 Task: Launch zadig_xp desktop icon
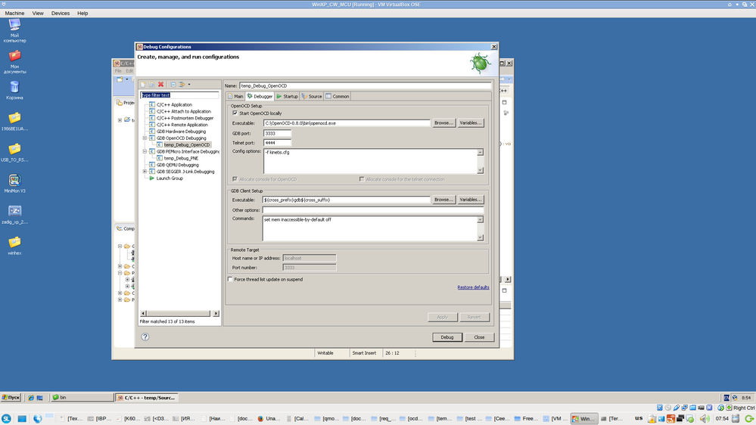tap(14, 215)
